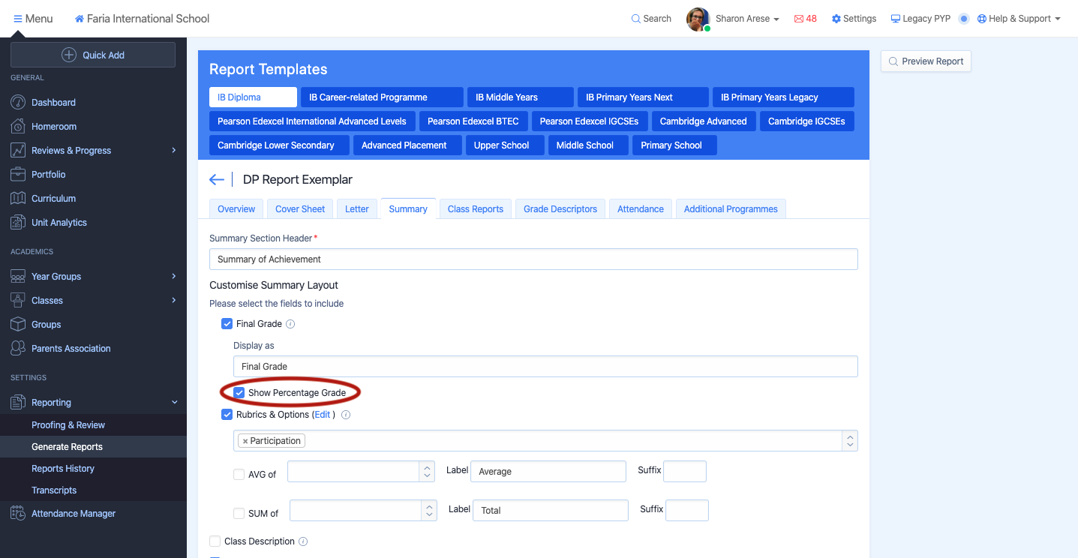
Task: Click the Preview Report button
Action: (x=926, y=61)
